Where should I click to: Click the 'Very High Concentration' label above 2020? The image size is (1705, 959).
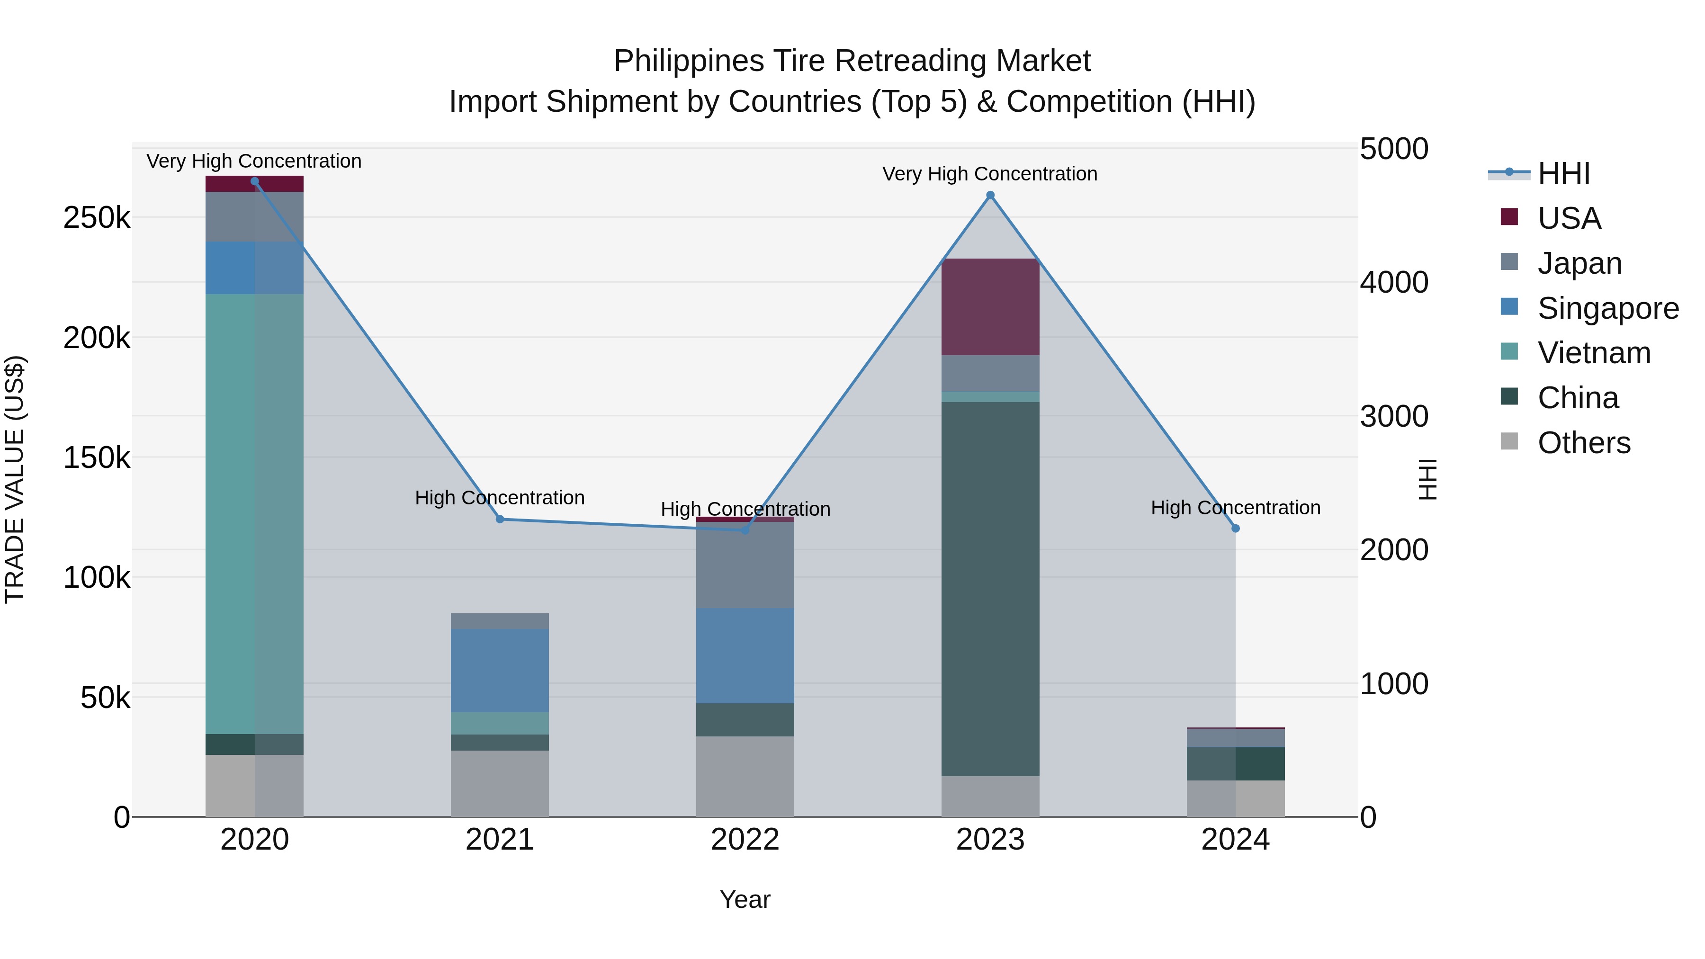pyautogui.click(x=254, y=161)
